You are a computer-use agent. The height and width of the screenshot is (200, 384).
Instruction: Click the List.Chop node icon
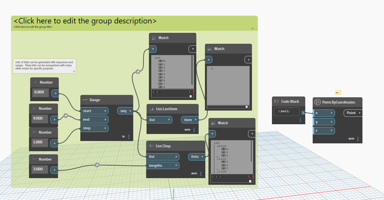pyautogui.click(x=151, y=146)
